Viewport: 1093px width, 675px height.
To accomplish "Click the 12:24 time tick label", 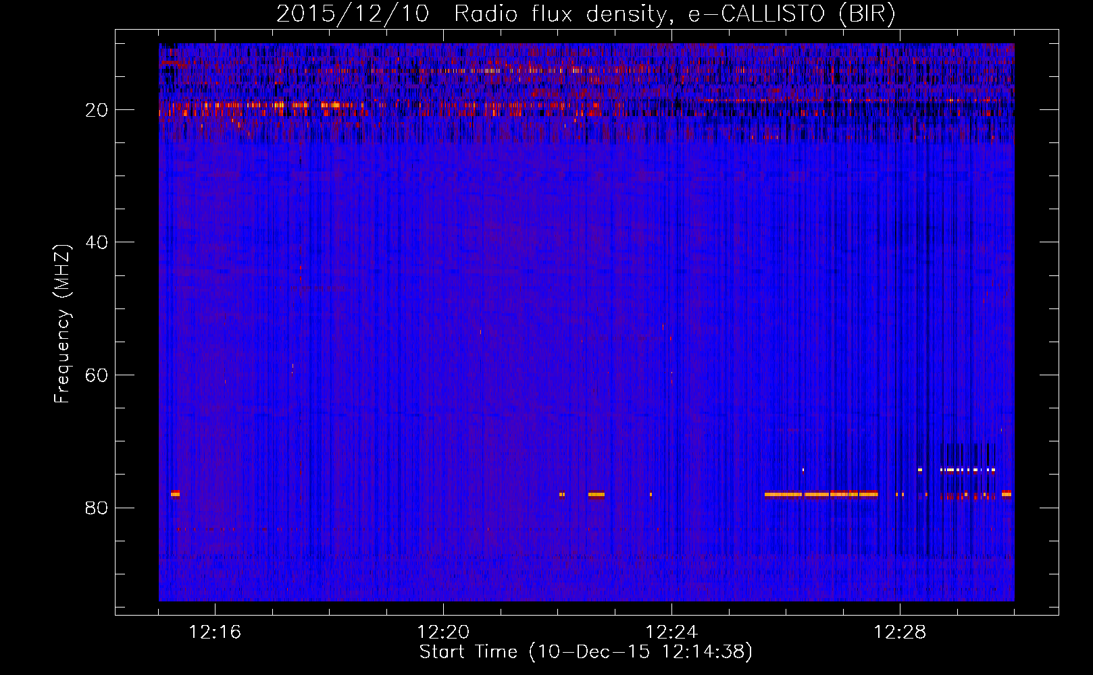I will (x=671, y=632).
